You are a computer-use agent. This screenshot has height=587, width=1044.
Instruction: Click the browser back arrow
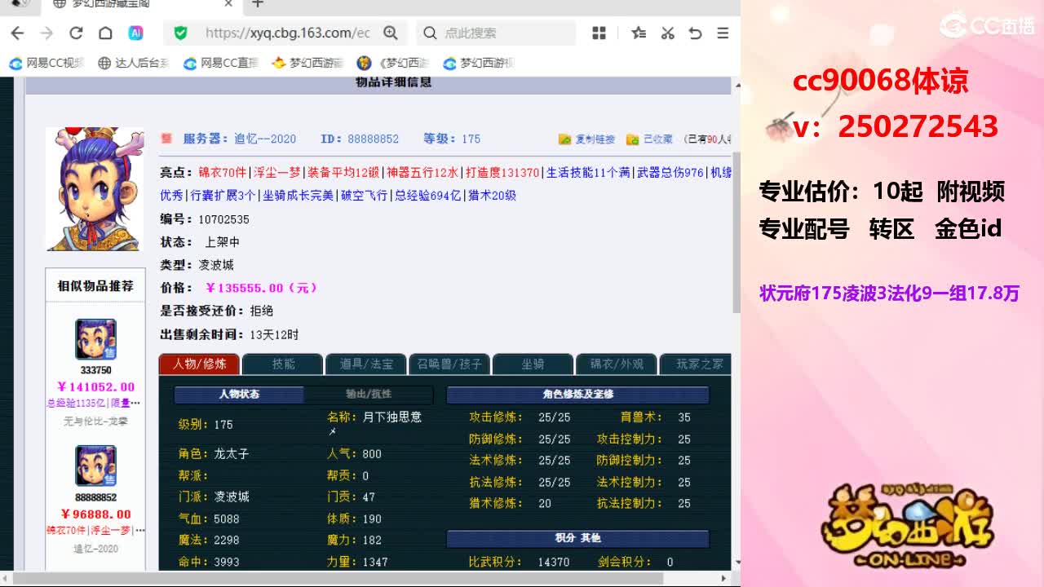click(17, 33)
